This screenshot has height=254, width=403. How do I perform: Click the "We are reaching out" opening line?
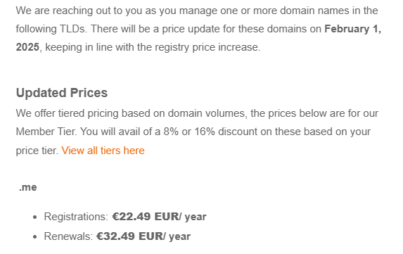click(x=66, y=11)
